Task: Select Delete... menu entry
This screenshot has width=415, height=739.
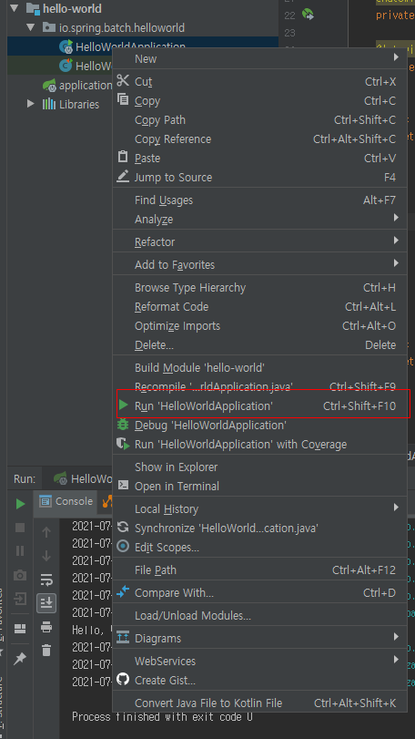Action: coord(259,345)
